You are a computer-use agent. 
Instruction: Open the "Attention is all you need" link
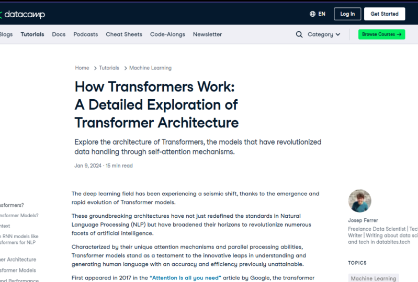point(185,278)
